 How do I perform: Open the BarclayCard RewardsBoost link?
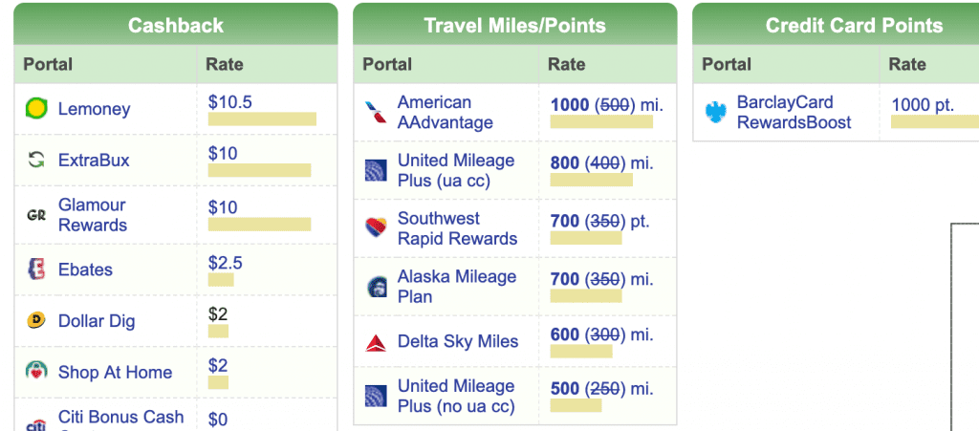coord(794,112)
